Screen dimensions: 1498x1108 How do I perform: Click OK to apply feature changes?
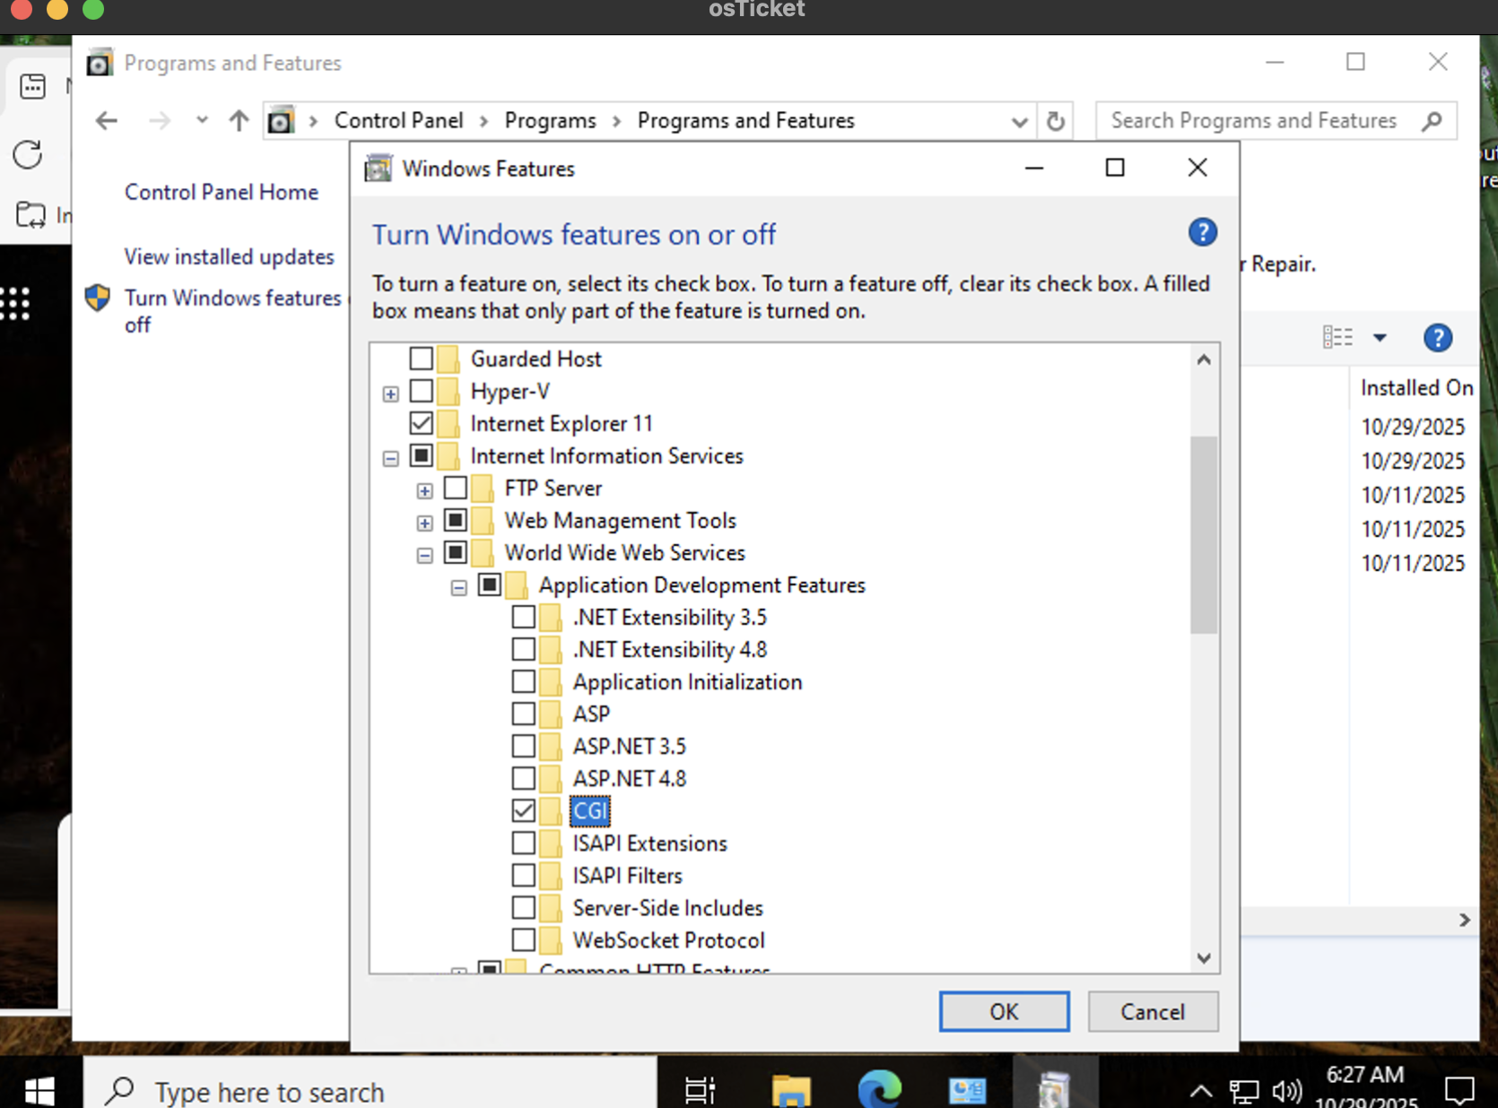pyautogui.click(x=1004, y=1011)
